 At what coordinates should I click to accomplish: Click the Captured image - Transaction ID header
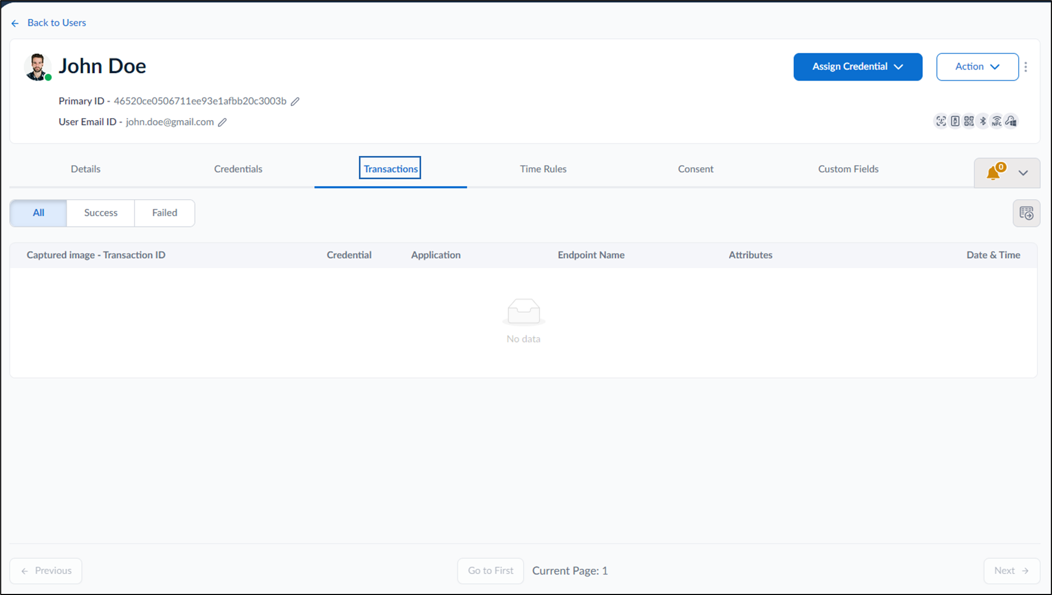(96, 255)
